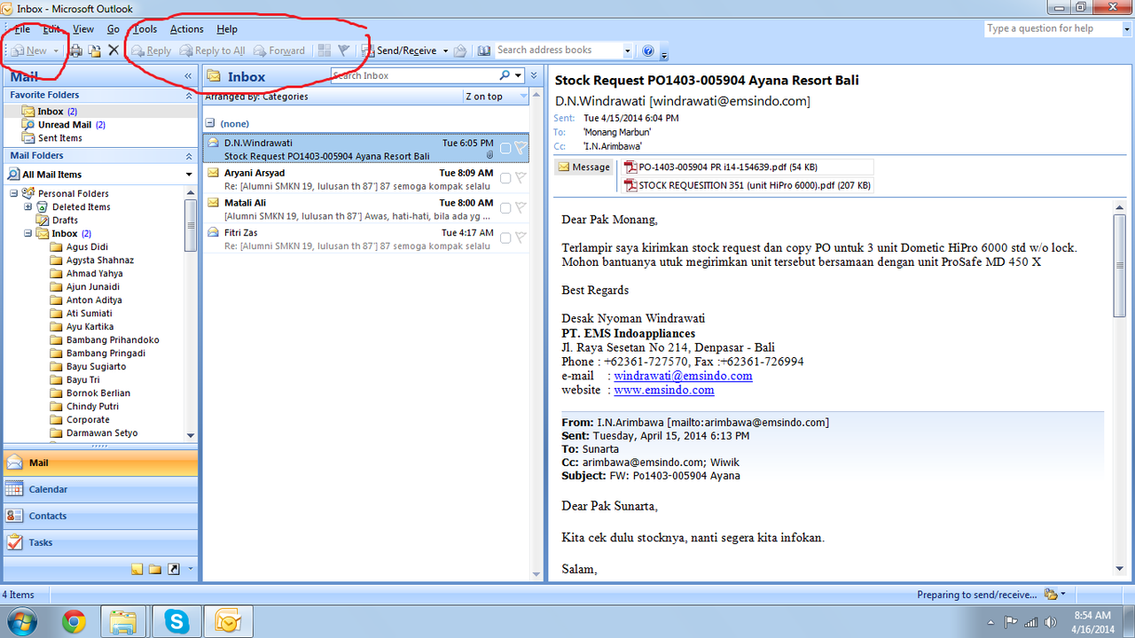The height and width of the screenshot is (638, 1135).
Task: Toggle category box on Matali Ali email
Action: 505,208
